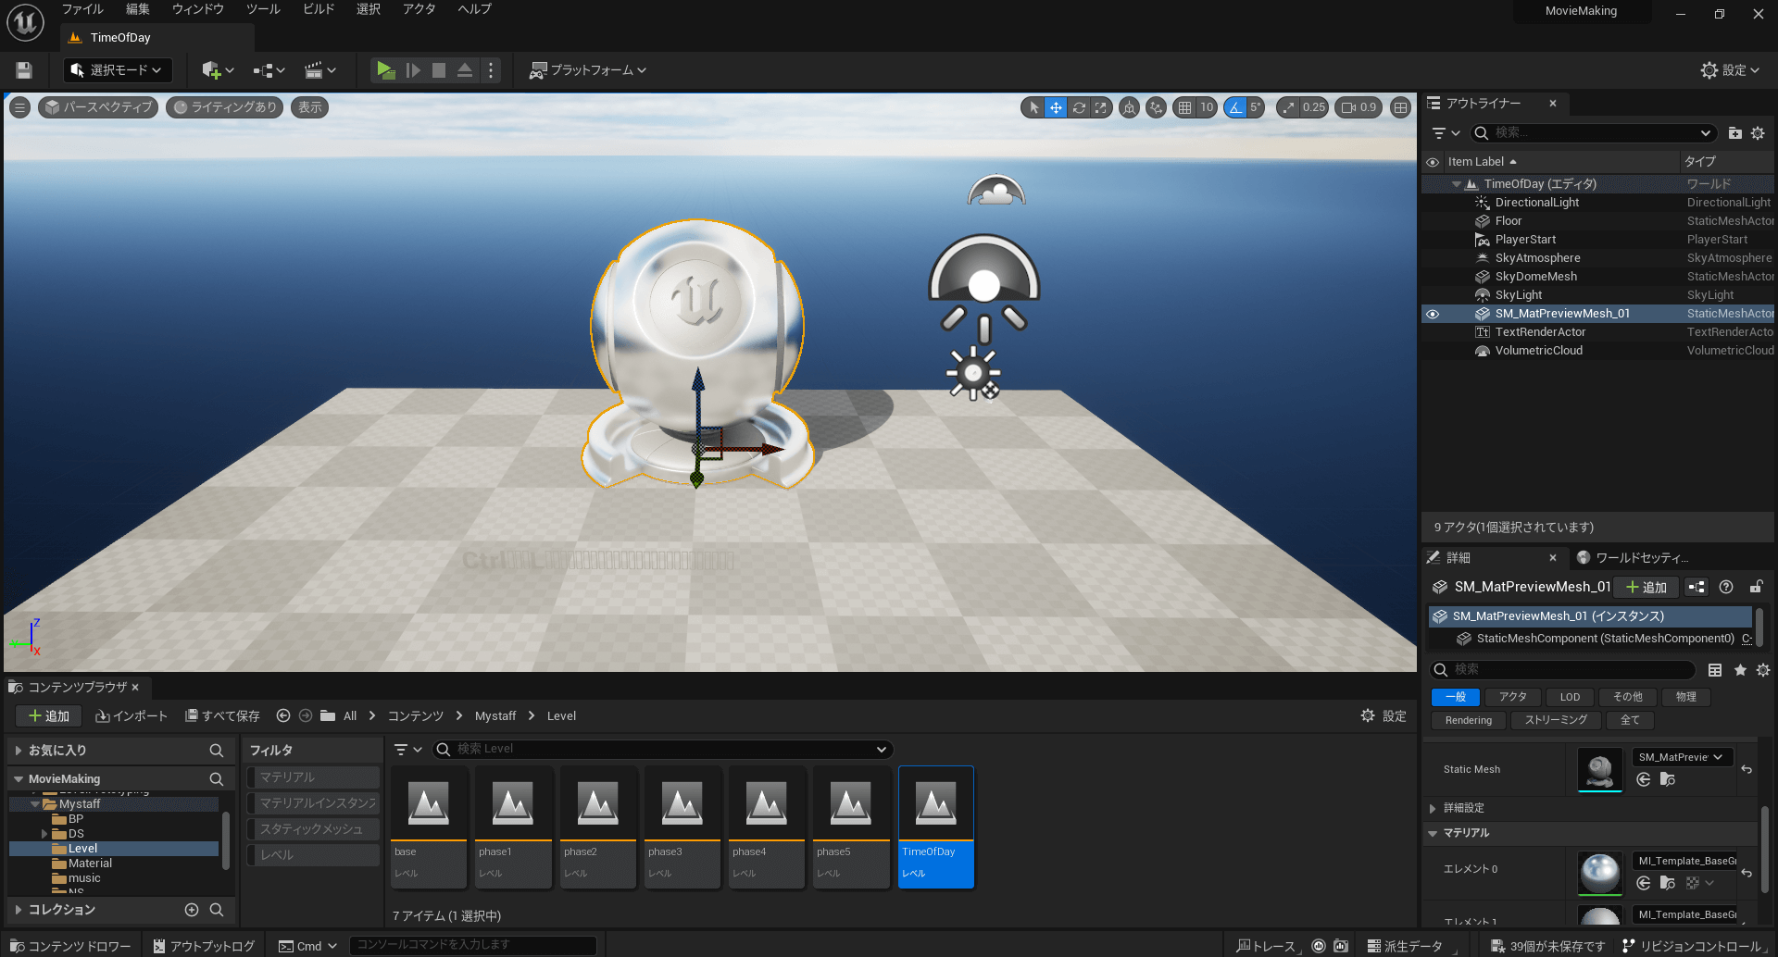The width and height of the screenshot is (1778, 957).
Task: Click the インポート button
Action: tap(131, 716)
